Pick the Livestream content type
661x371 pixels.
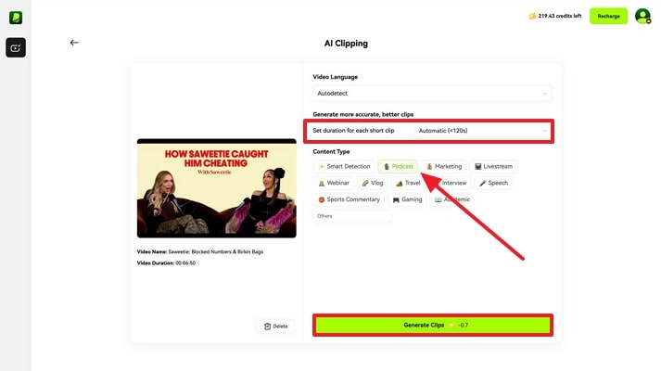click(493, 166)
